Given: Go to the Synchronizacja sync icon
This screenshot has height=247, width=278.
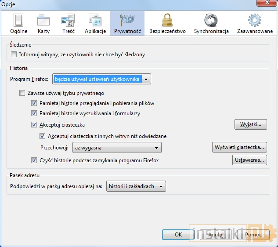Looking at the screenshot, I should pyautogui.click(x=211, y=20).
